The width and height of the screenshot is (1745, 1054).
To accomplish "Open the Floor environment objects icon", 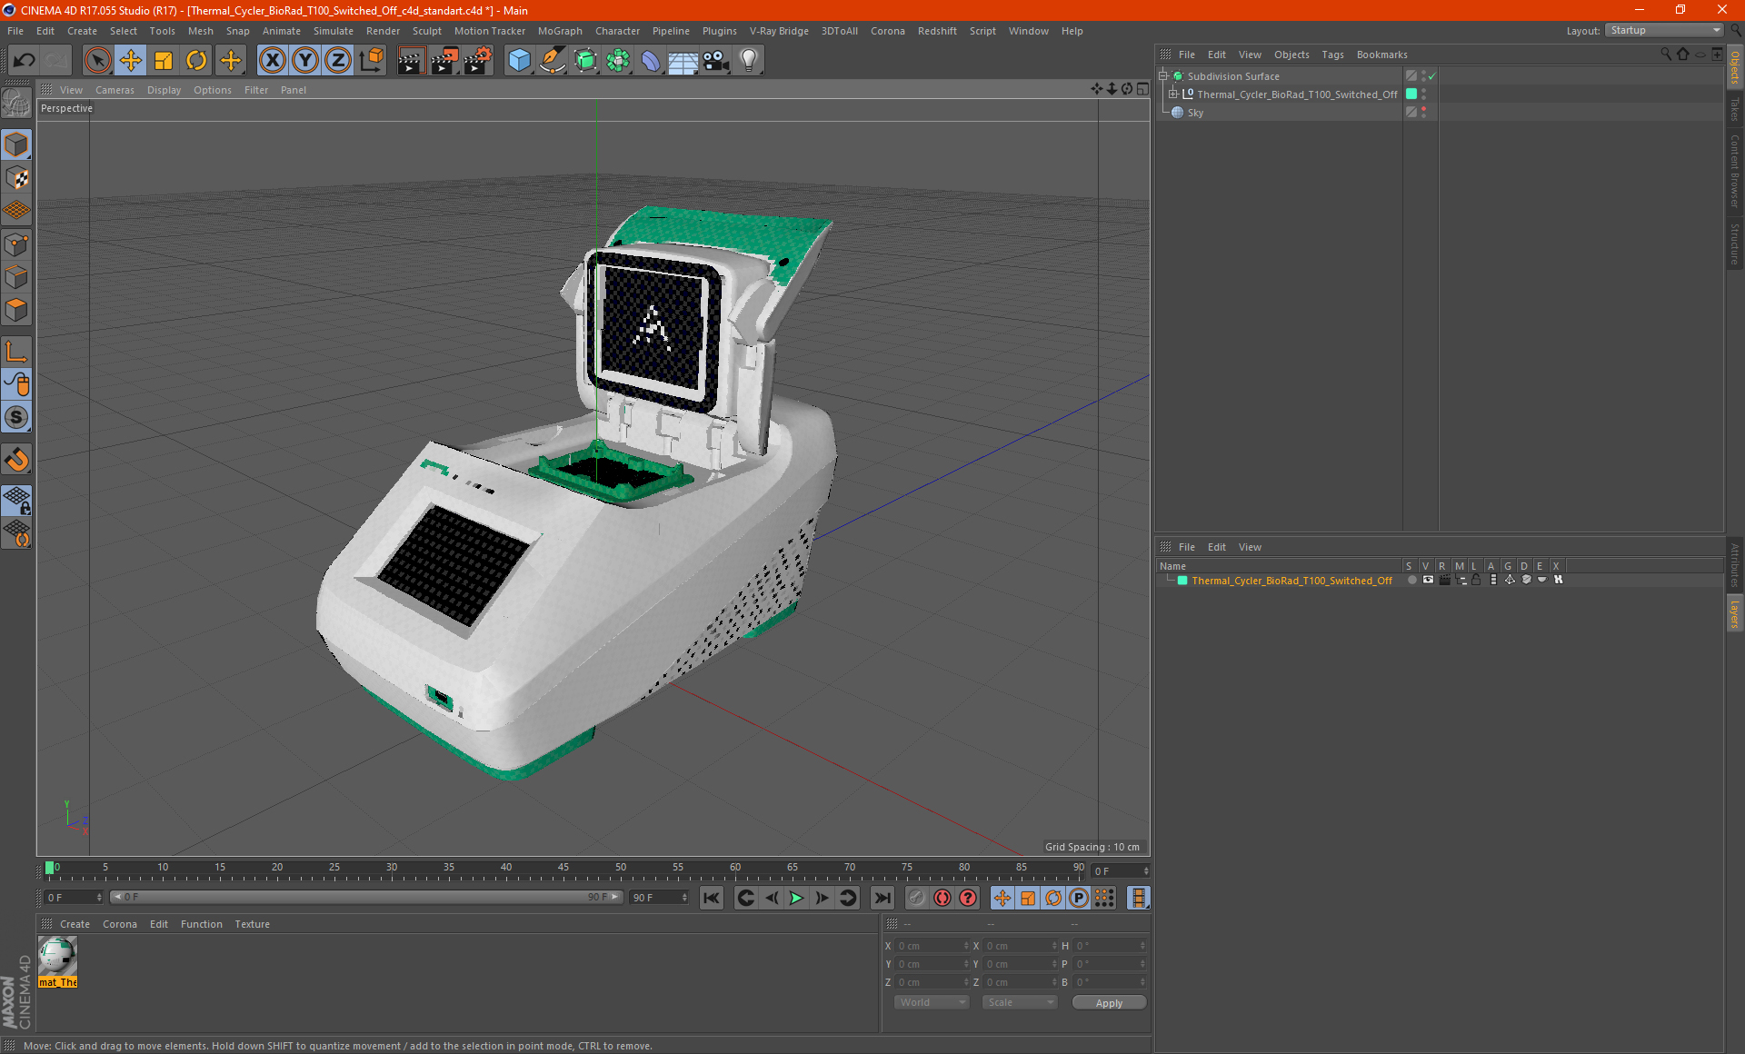I will click(x=683, y=60).
